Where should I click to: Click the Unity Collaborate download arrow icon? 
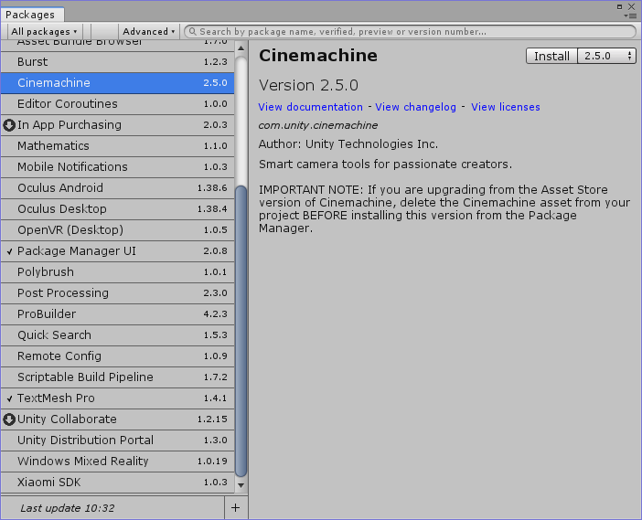point(9,419)
